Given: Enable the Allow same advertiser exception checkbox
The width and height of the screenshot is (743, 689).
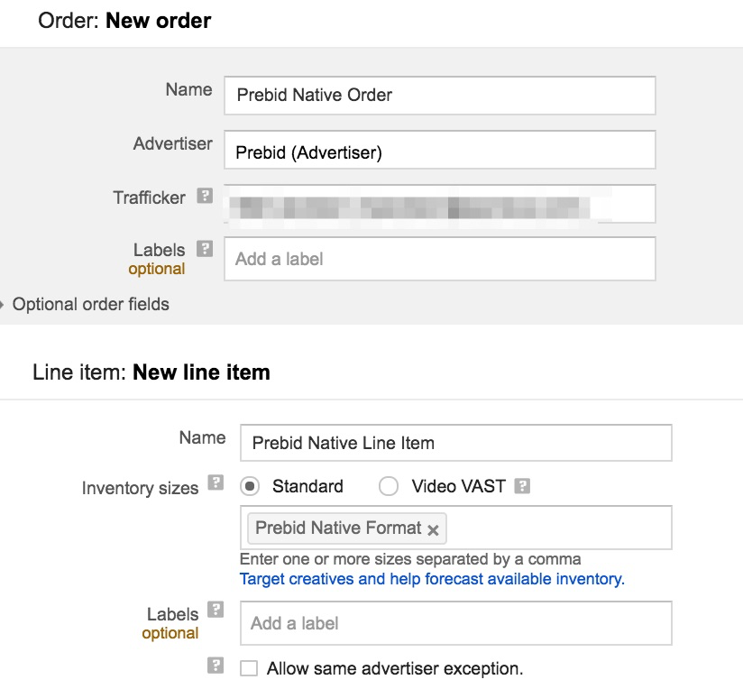Looking at the screenshot, I should (250, 667).
